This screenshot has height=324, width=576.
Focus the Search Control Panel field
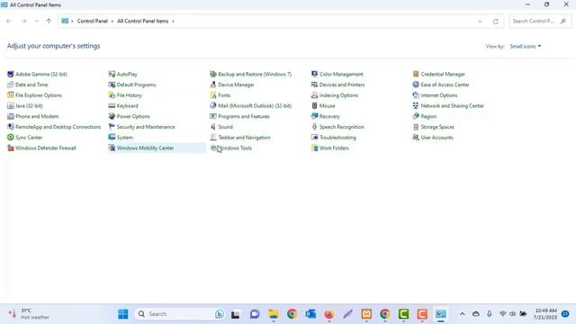coord(540,22)
